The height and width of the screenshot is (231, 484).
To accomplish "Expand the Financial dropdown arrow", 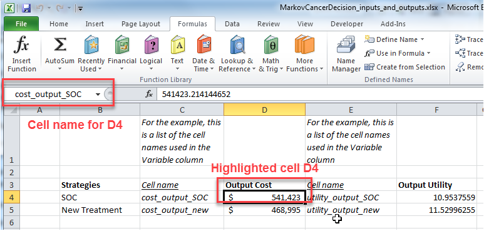I will pos(122,69).
